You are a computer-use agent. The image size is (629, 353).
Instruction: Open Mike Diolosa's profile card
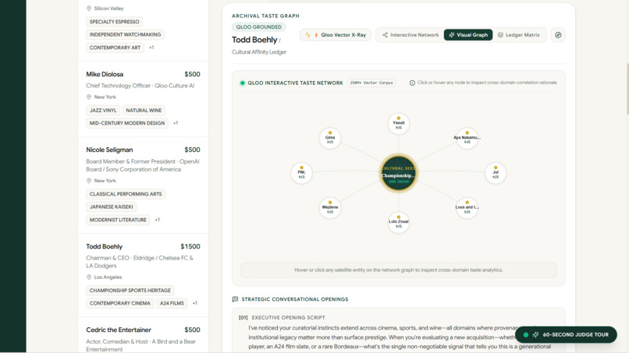pos(143,99)
